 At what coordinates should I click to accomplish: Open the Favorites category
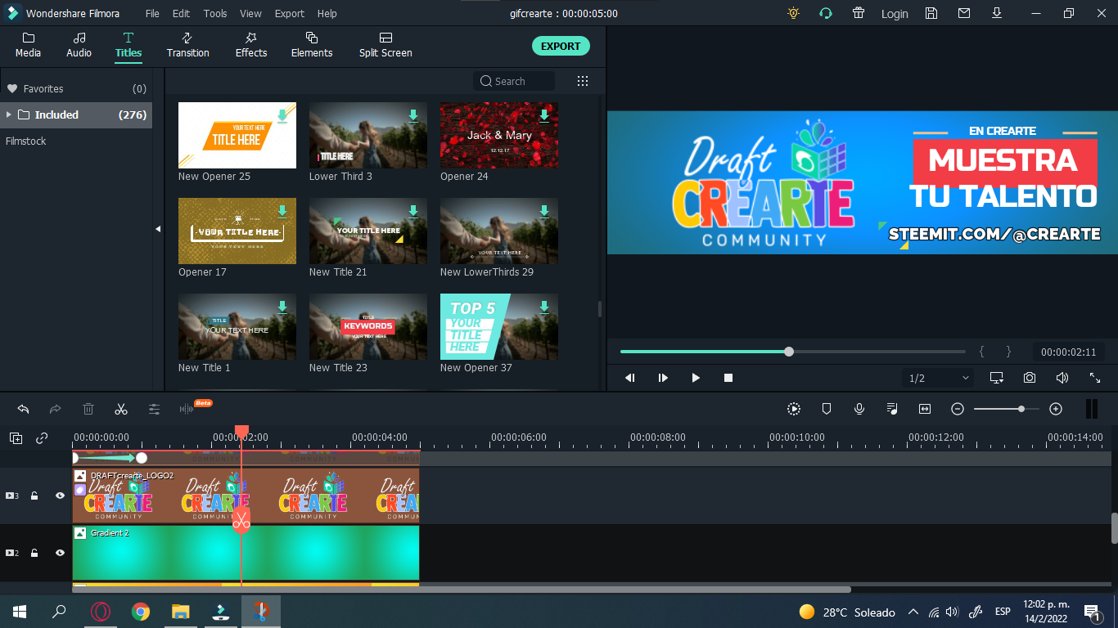(76, 88)
